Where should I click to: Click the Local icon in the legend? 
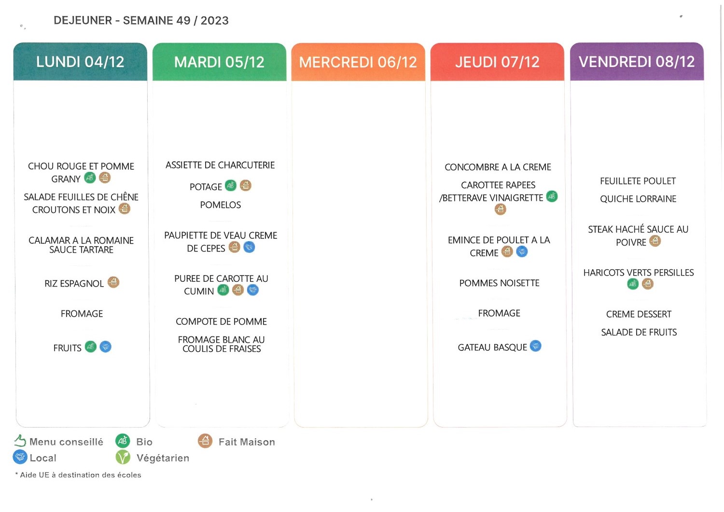[20, 457]
